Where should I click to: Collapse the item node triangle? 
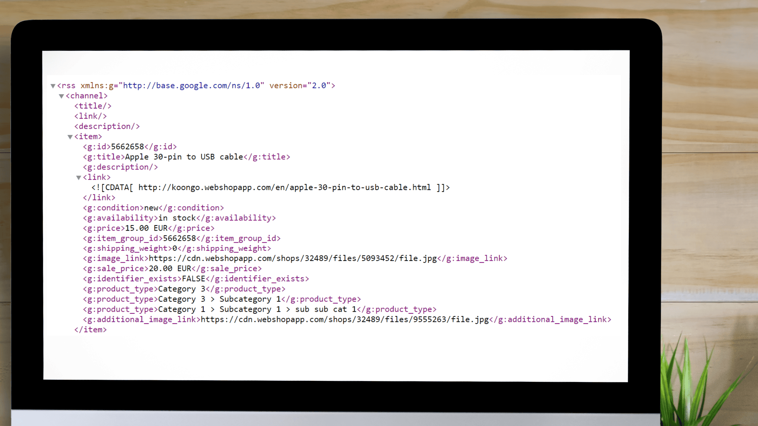(70, 137)
